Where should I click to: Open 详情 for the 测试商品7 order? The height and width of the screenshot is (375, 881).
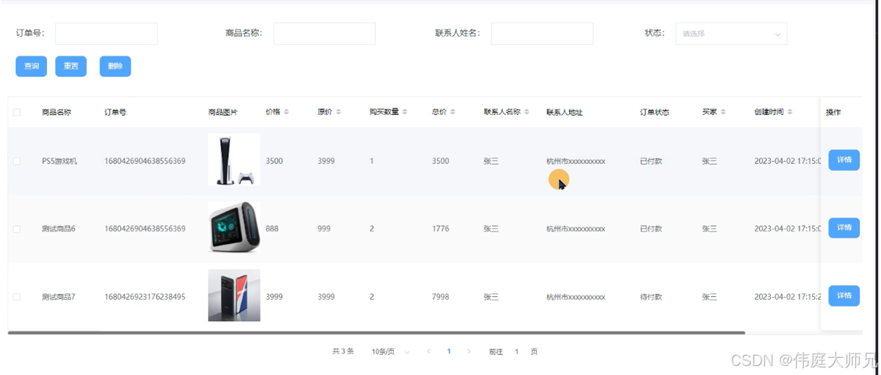pos(844,296)
